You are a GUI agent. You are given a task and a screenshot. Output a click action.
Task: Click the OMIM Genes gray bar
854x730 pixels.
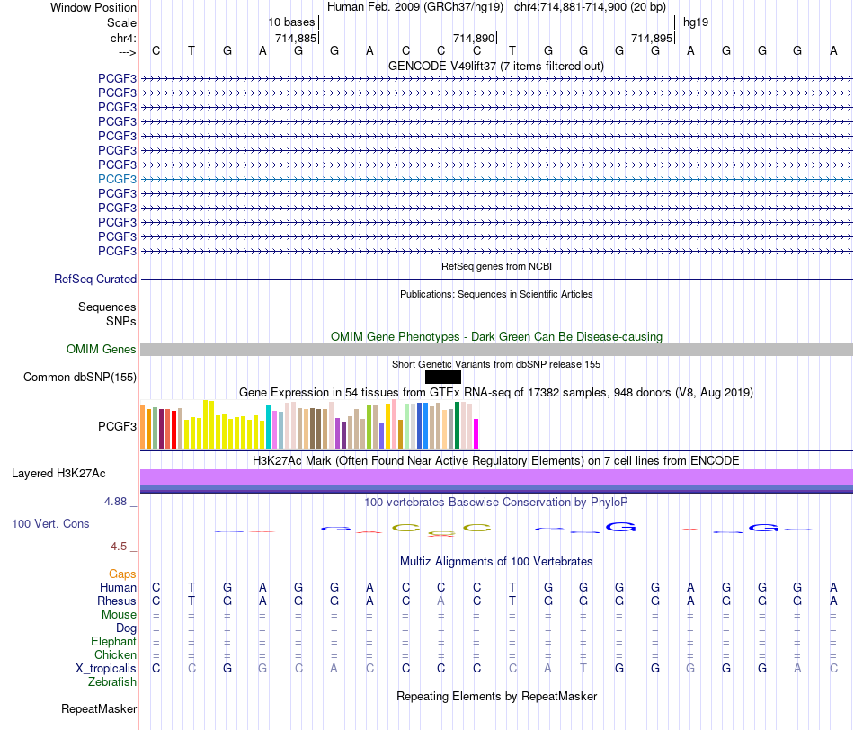[x=496, y=349]
